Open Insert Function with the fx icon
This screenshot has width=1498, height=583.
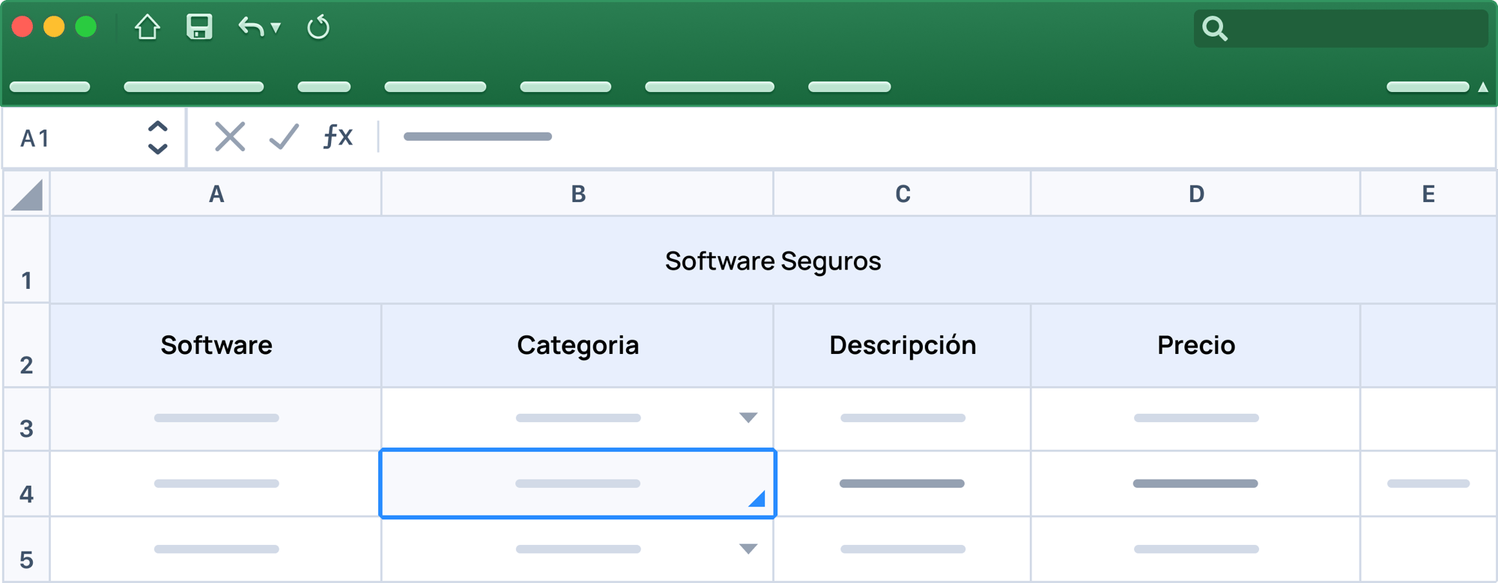point(338,136)
